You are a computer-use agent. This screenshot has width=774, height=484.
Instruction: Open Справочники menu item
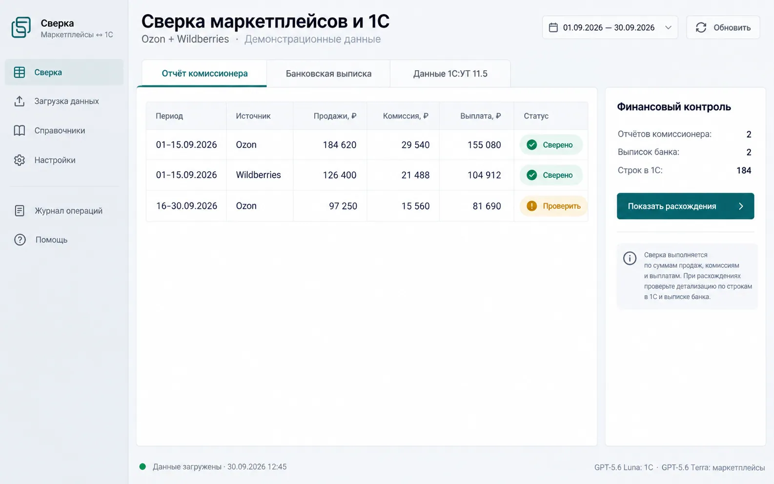pyautogui.click(x=64, y=130)
